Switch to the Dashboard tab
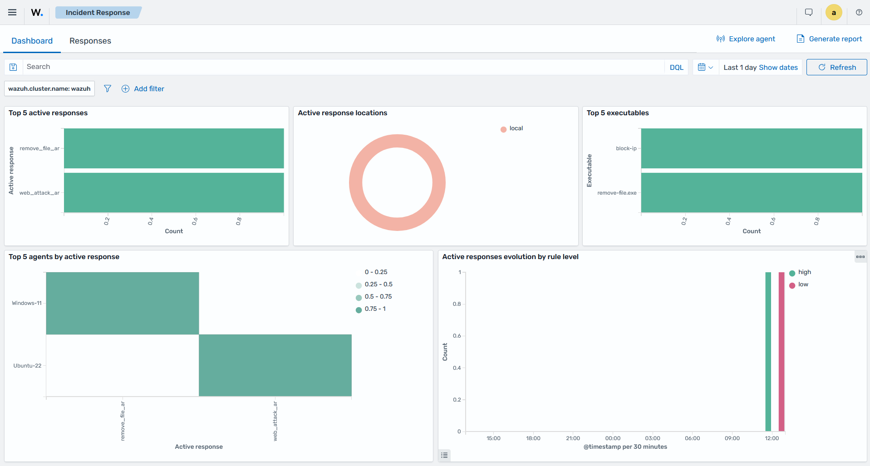870x466 pixels. click(32, 41)
